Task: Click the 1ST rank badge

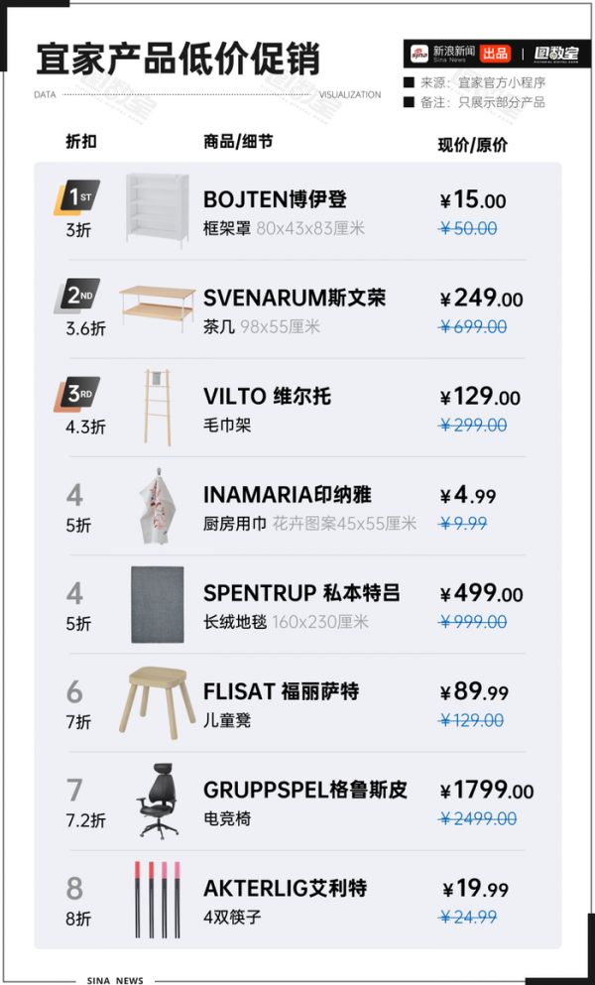Action: (x=77, y=199)
